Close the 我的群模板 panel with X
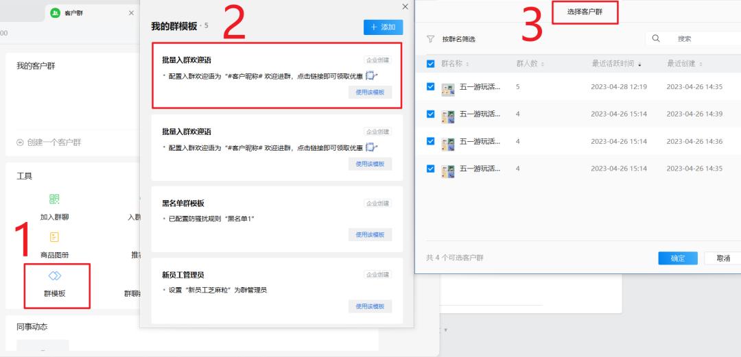 click(x=405, y=7)
